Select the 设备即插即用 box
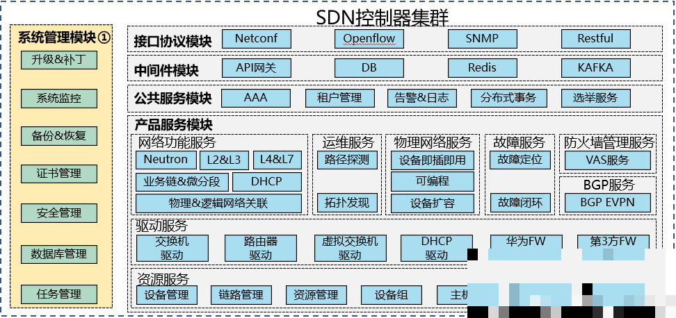 tap(433, 160)
